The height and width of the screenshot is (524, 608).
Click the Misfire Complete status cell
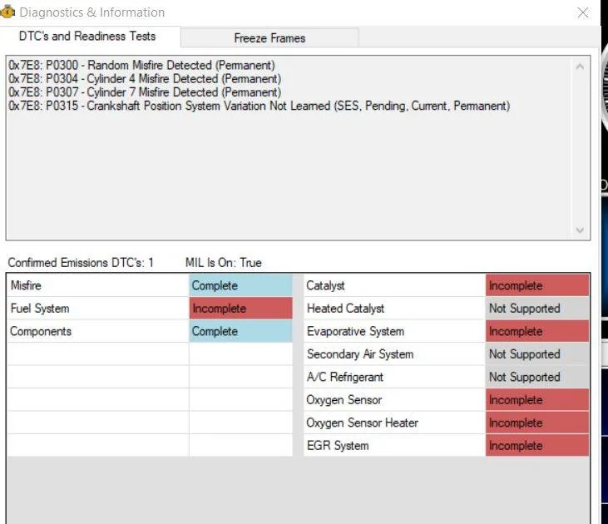pyautogui.click(x=241, y=285)
